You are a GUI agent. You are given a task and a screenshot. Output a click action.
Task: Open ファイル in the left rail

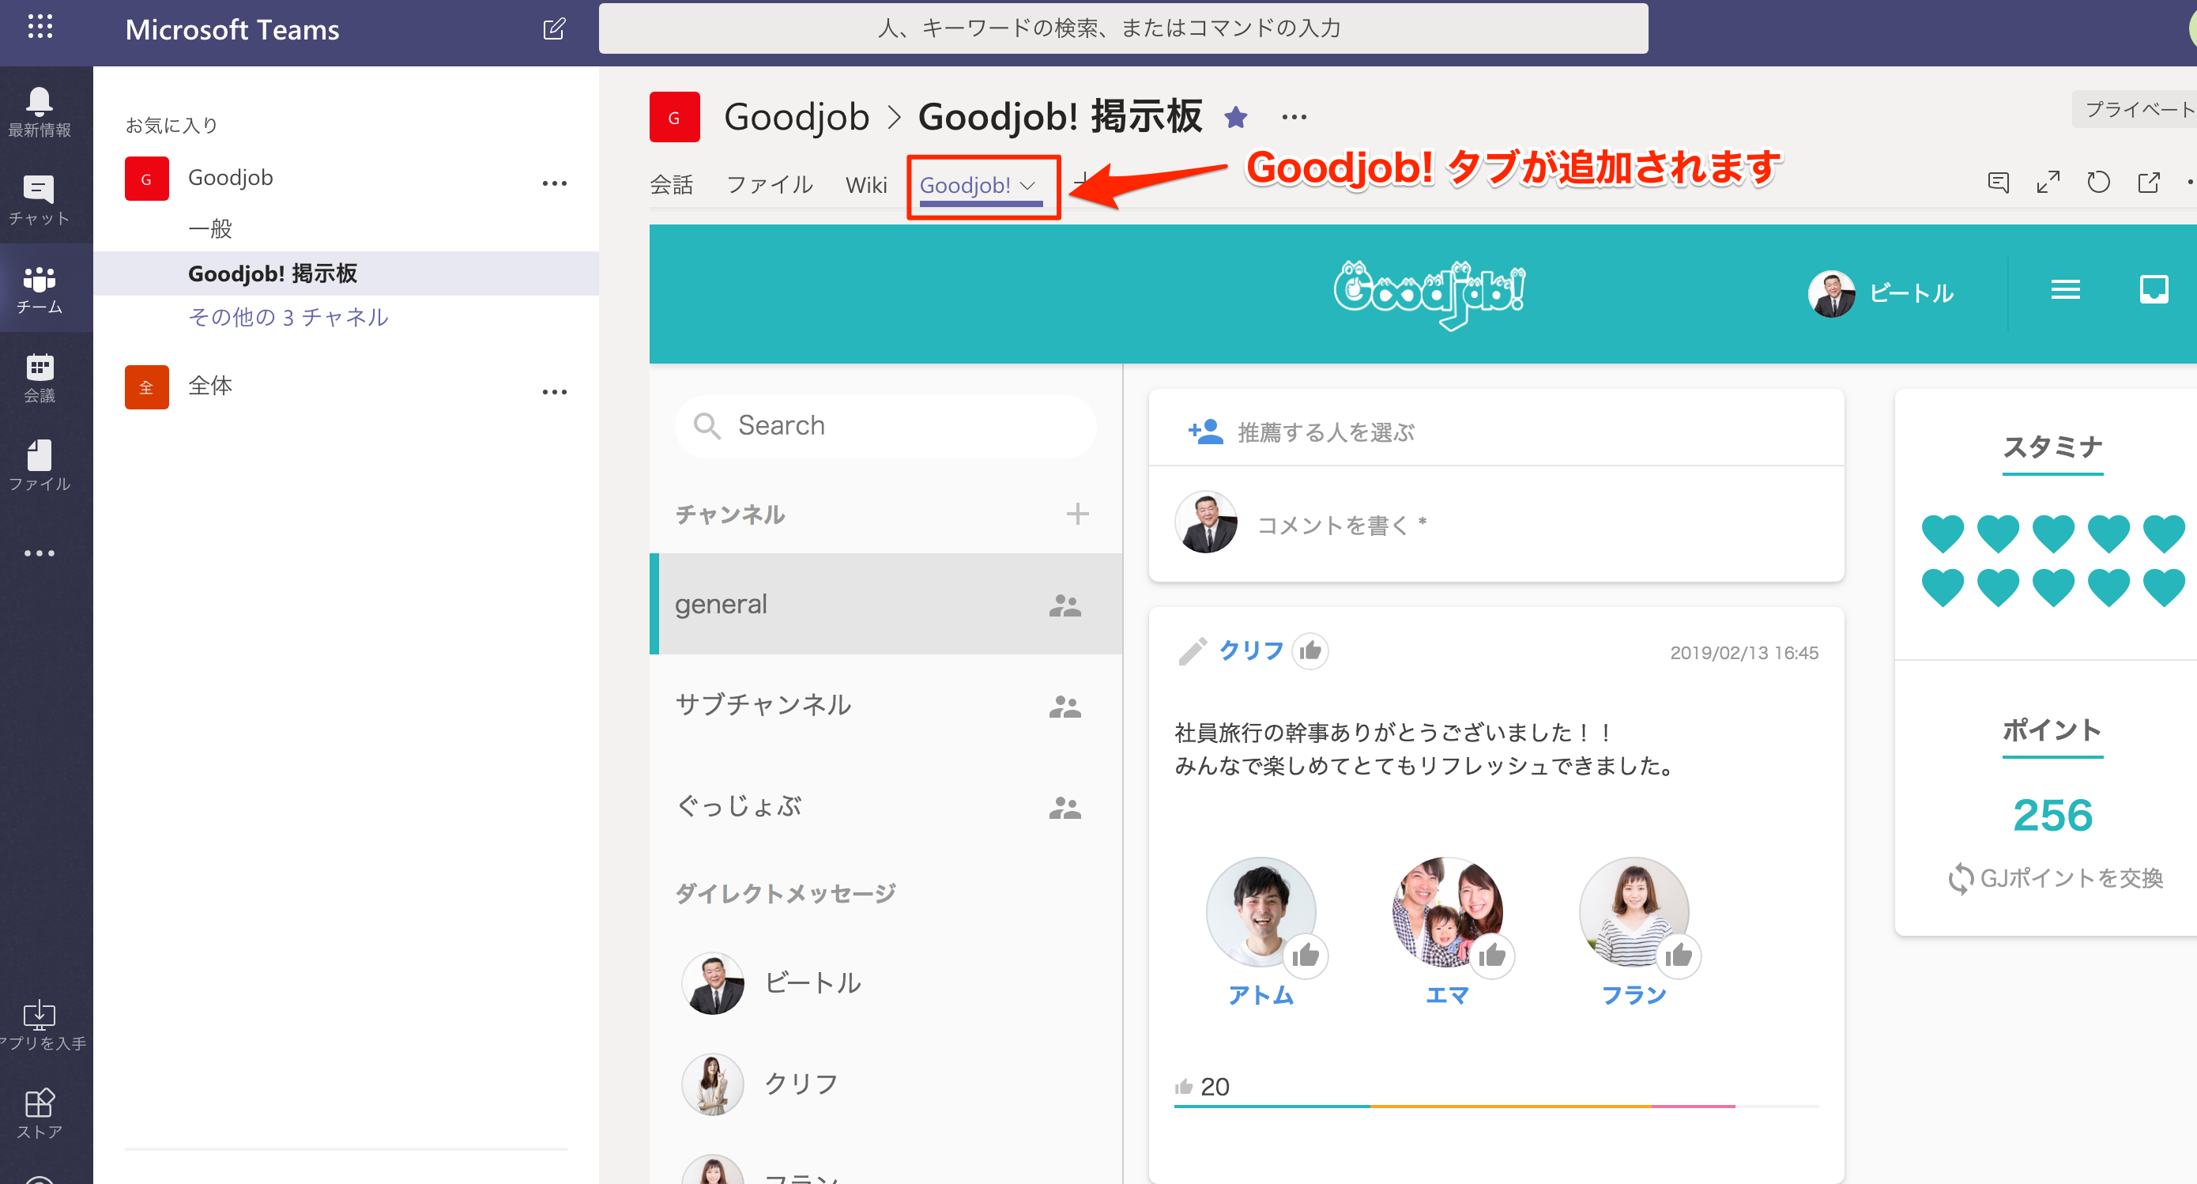[x=40, y=466]
